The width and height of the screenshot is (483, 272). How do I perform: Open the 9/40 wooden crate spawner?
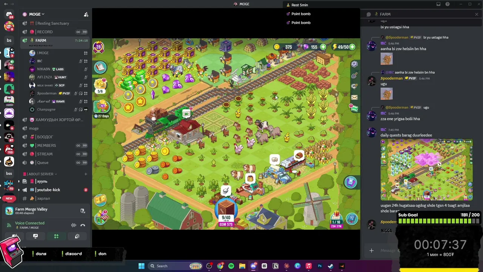[x=226, y=212]
